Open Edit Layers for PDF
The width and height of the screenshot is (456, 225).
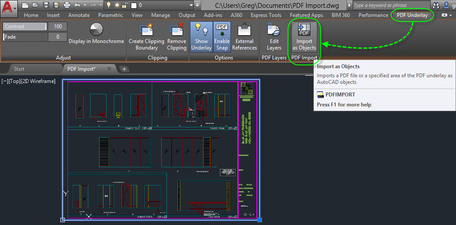274,37
